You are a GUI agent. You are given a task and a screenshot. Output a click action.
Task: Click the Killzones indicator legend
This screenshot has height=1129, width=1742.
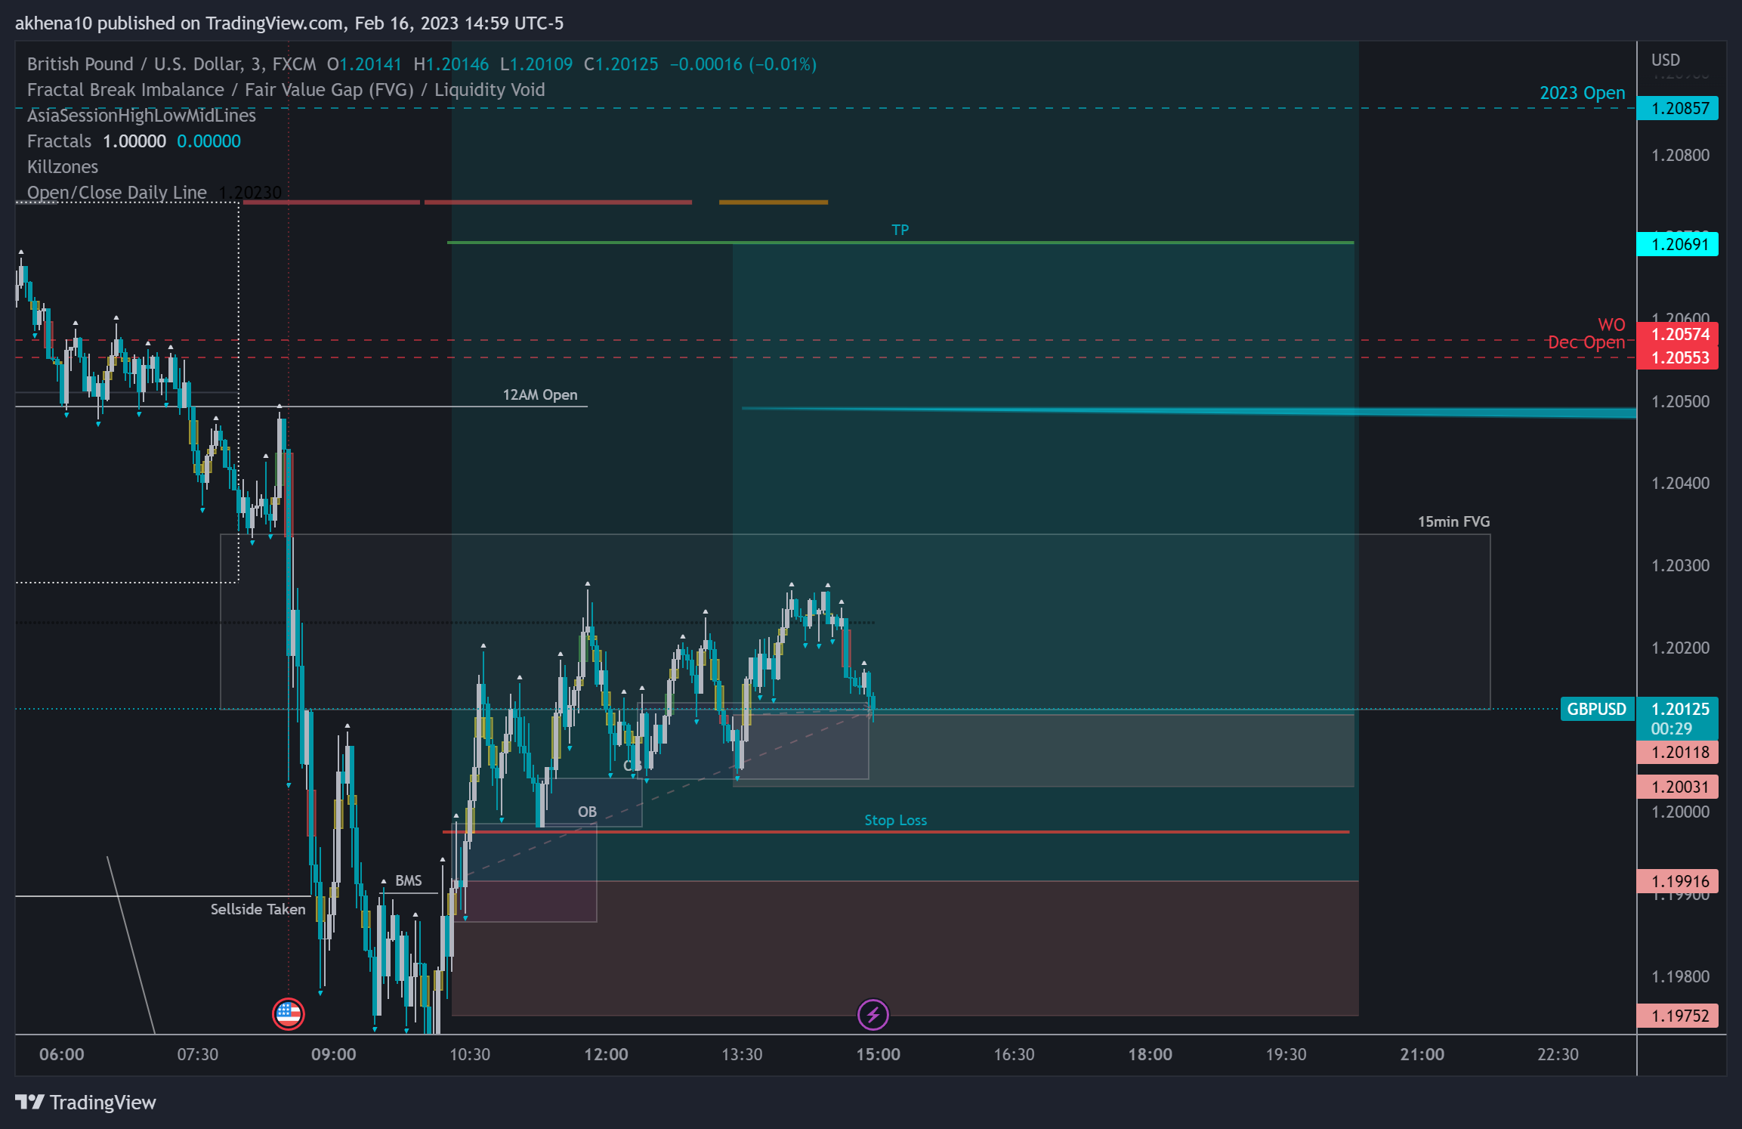click(x=63, y=167)
